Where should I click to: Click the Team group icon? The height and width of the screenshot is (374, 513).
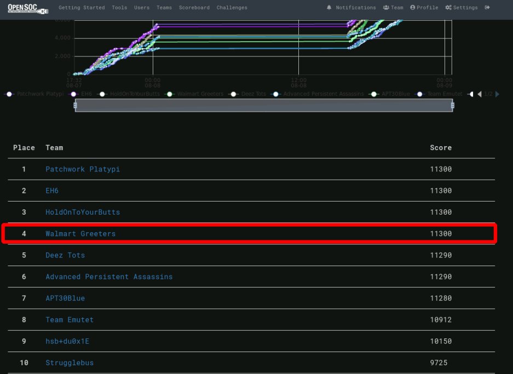pyautogui.click(x=386, y=8)
